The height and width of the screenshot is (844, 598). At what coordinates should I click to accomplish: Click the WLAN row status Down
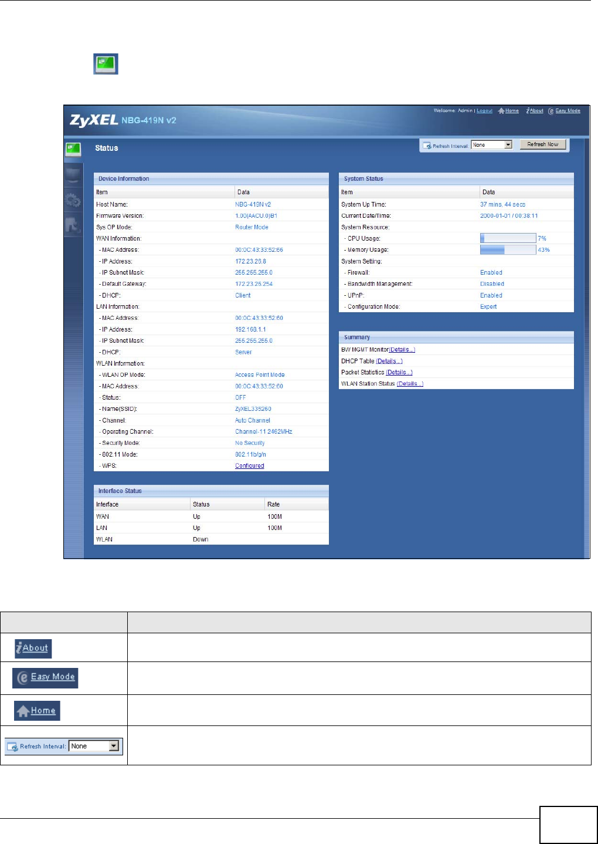(201, 539)
